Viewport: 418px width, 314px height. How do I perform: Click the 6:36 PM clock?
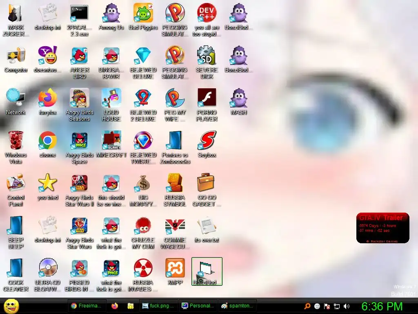coord(382,307)
